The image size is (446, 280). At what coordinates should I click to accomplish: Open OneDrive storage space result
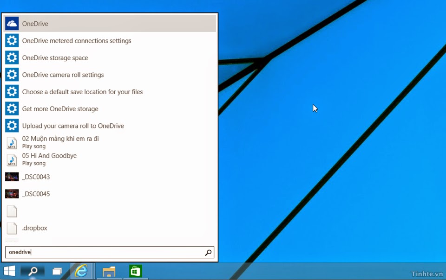[x=55, y=58]
